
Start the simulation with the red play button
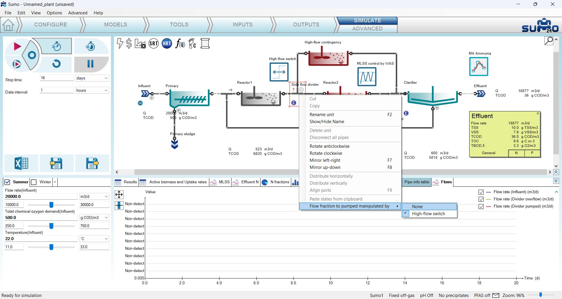click(x=17, y=46)
